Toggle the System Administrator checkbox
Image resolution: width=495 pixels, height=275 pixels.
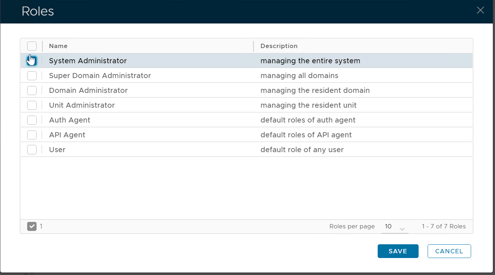32,61
